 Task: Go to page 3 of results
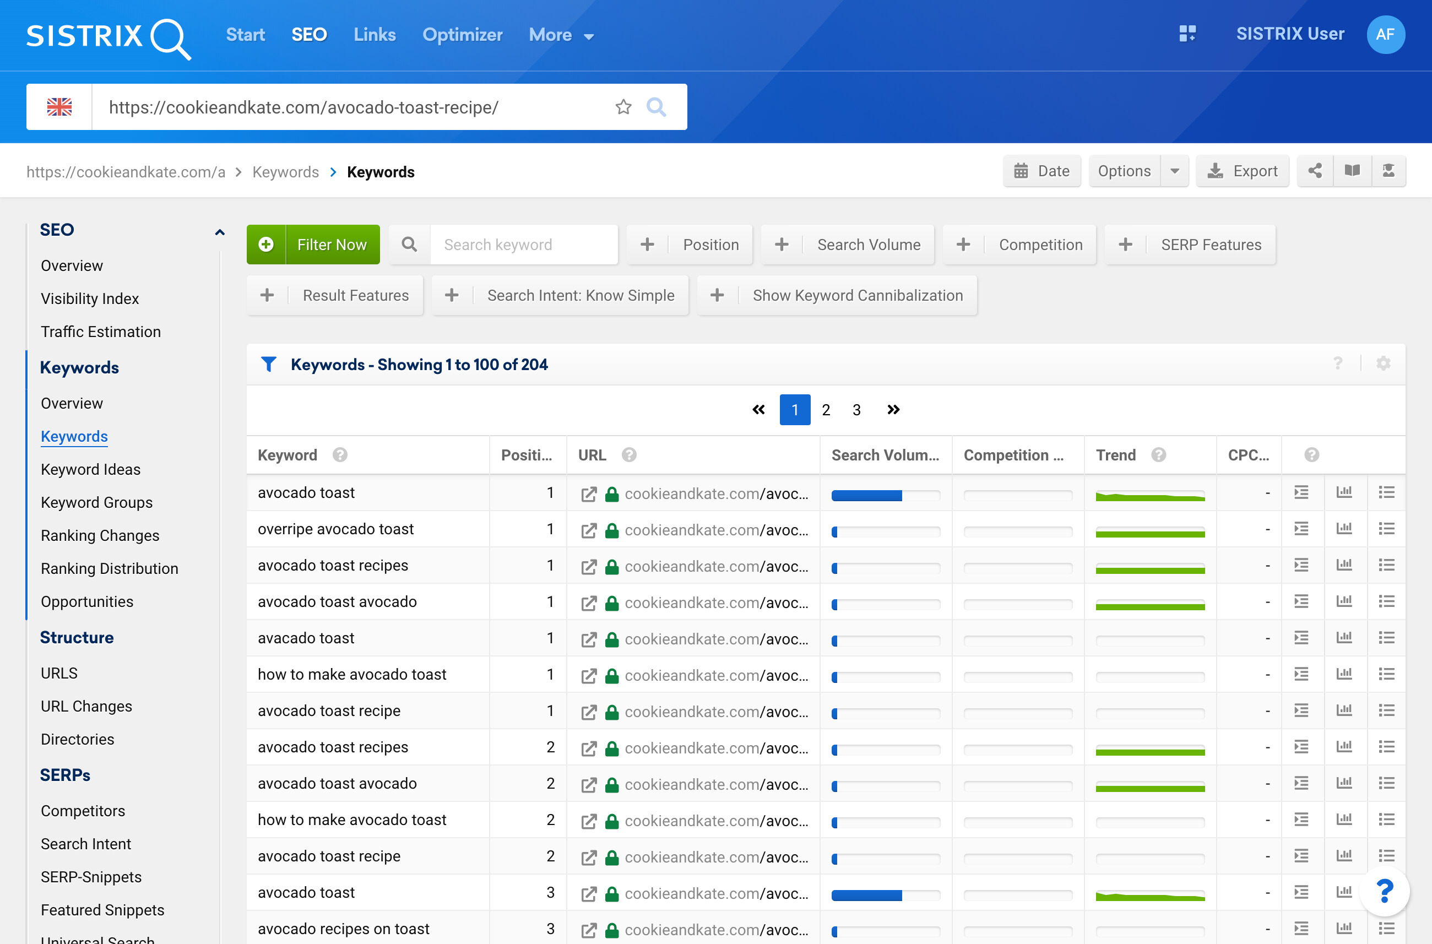(x=856, y=410)
